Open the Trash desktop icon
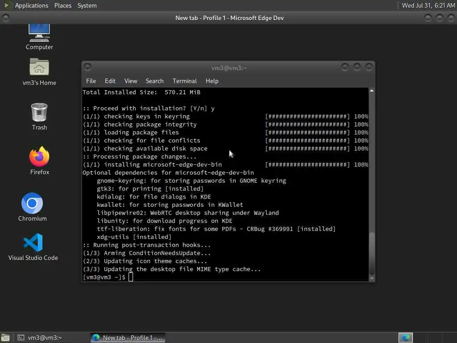This screenshot has height=343, width=457. pyautogui.click(x=39, y=117)
